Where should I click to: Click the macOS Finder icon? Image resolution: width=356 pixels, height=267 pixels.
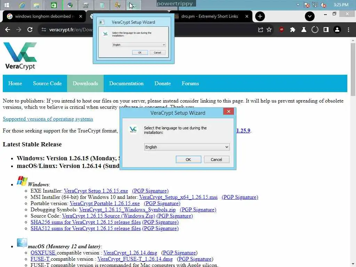point(22,243)
